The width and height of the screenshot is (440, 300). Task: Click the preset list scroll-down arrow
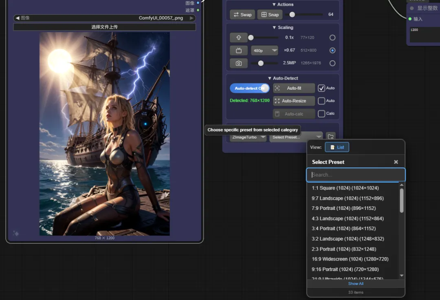(402, 276)
